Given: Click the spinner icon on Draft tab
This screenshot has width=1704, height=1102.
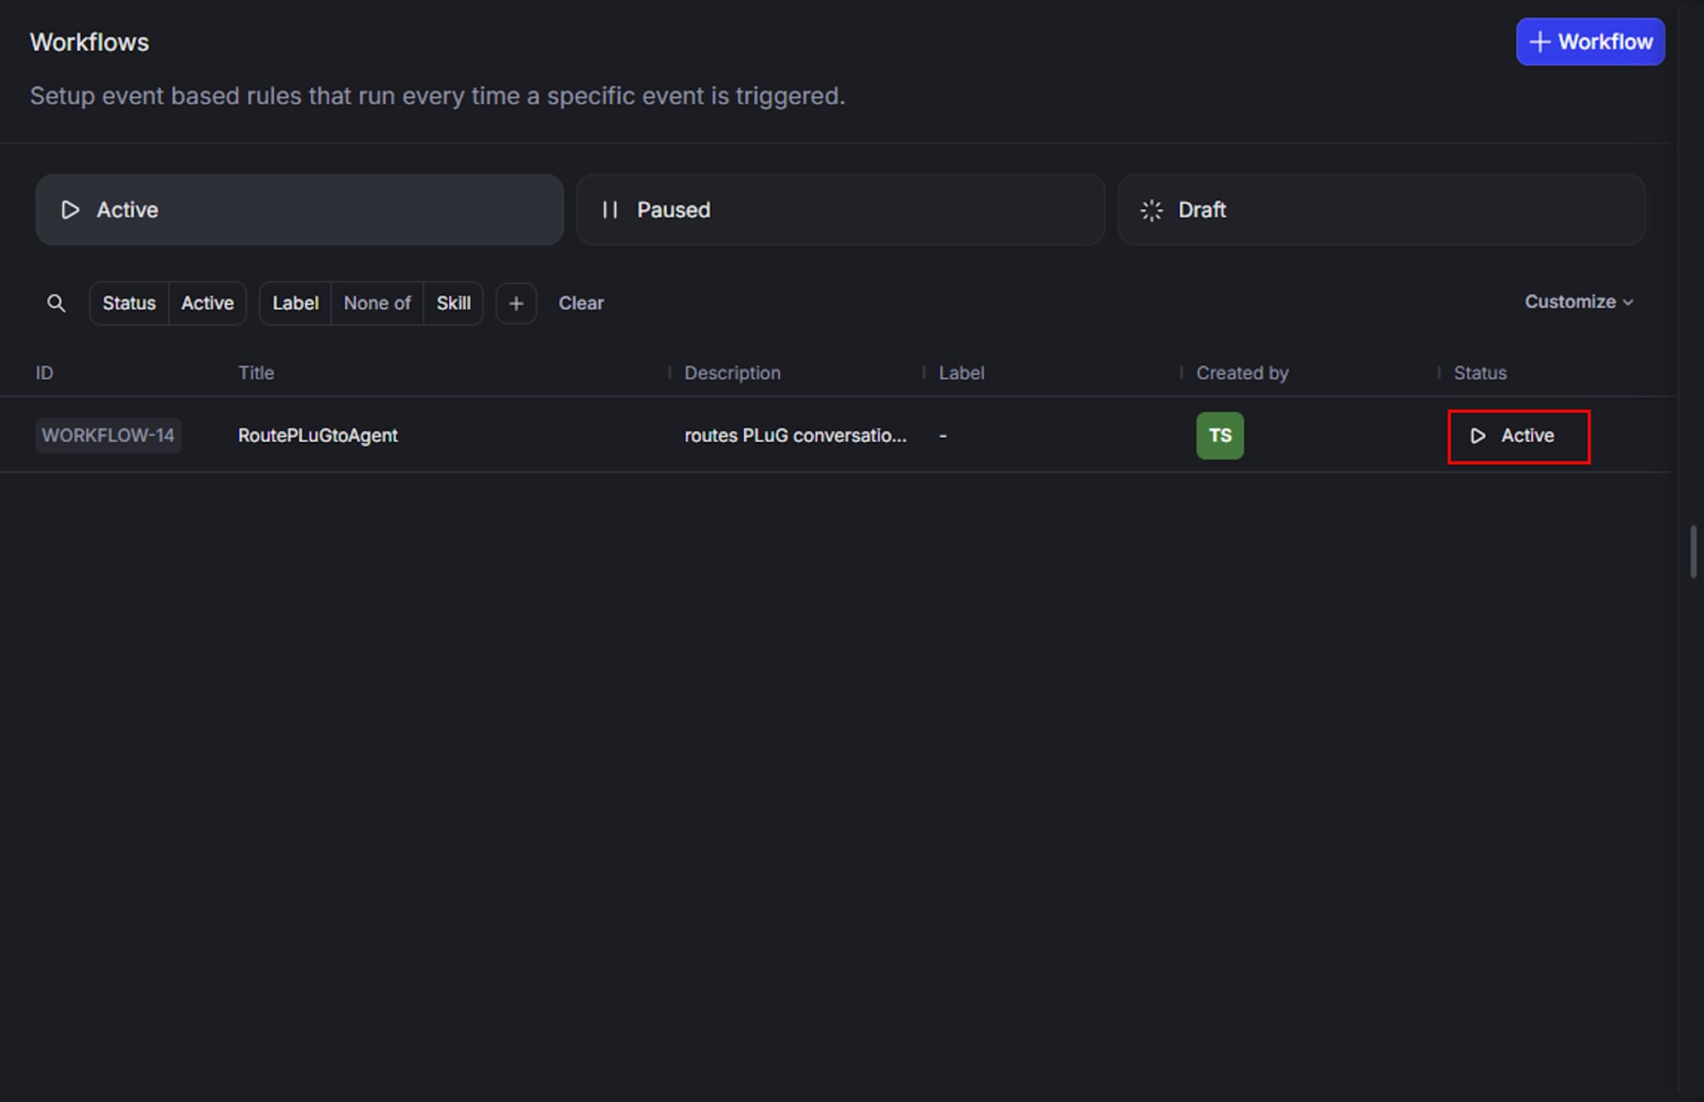Looking at the screenshot, I should (x=1151, y=209).
